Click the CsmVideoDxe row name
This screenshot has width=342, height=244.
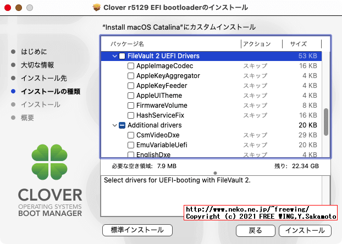coord(158,135)
